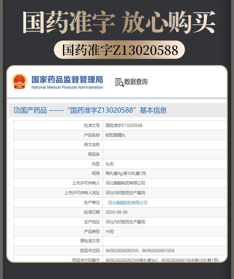Click the 生产地址 label cell
The height and width of the screenshot is (279, 234).
point(58,222)
